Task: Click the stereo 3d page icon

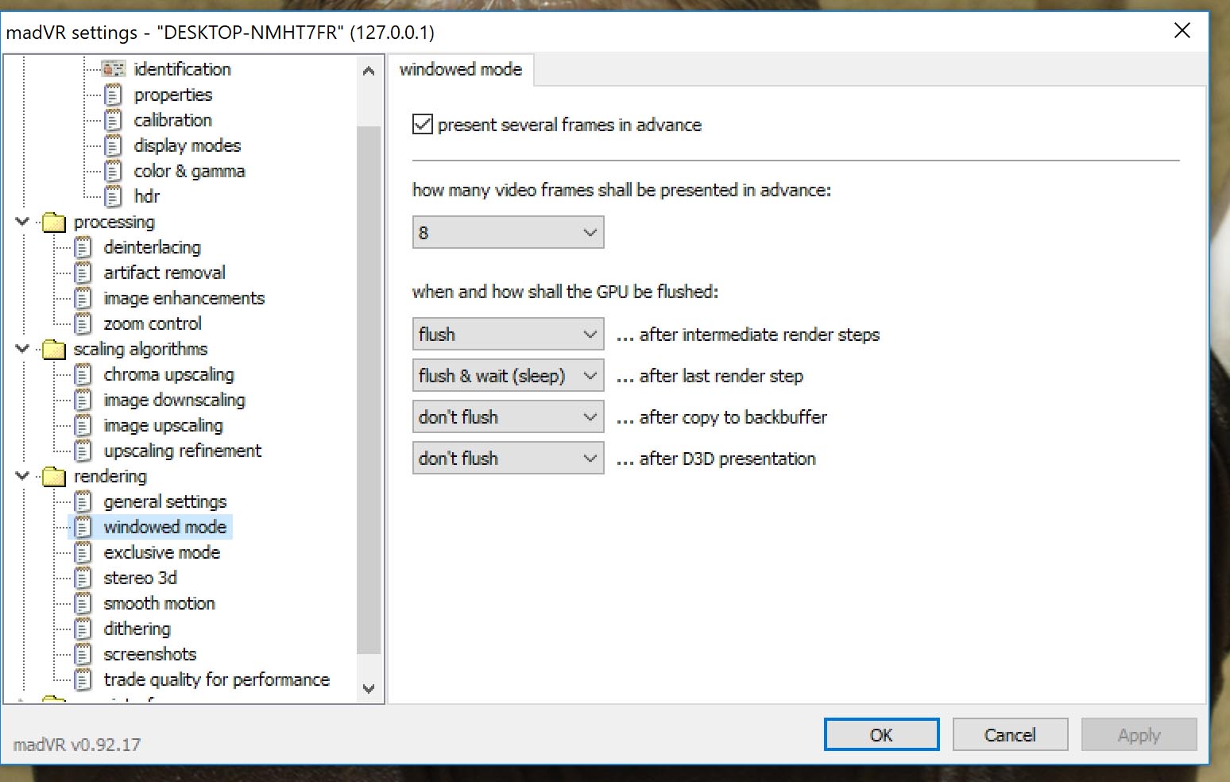Action: [x=83, y=578]
